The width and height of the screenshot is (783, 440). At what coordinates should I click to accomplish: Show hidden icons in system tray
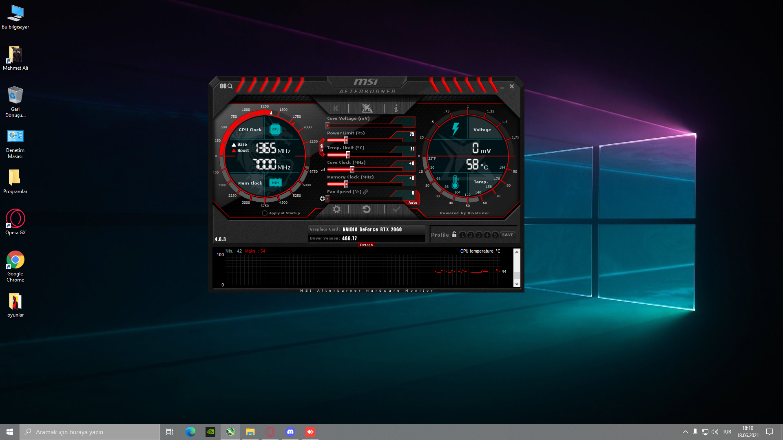[x=685, y=432]
